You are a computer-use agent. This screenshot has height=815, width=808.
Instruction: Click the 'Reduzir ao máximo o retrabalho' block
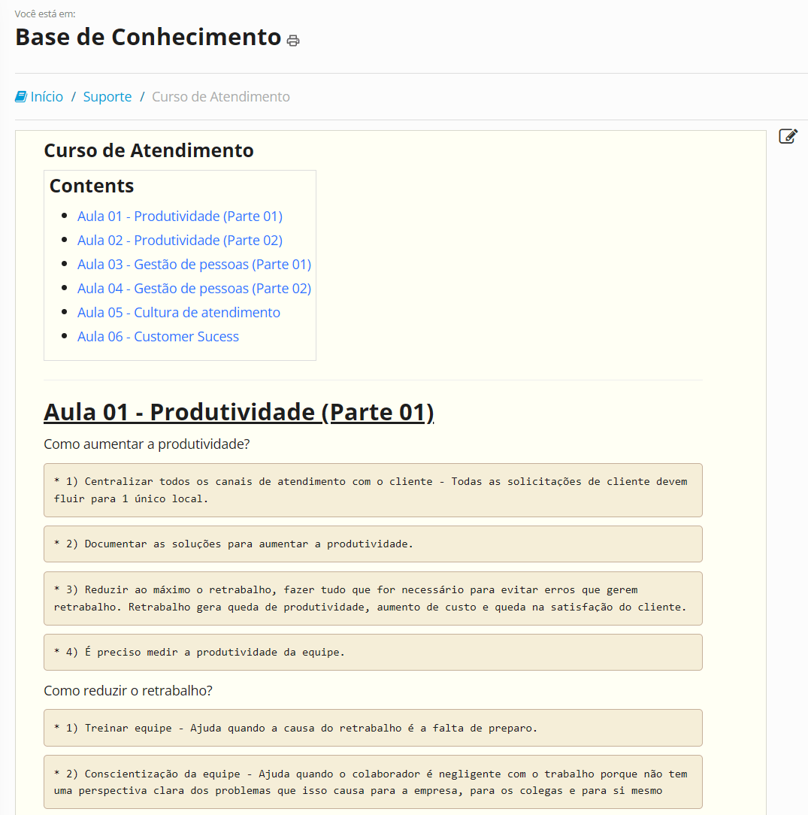(372, 598)
